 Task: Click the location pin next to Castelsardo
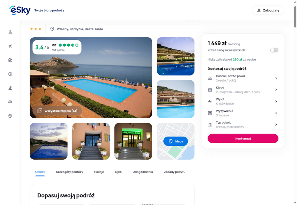pyautogui.click(x=52, y=29)
